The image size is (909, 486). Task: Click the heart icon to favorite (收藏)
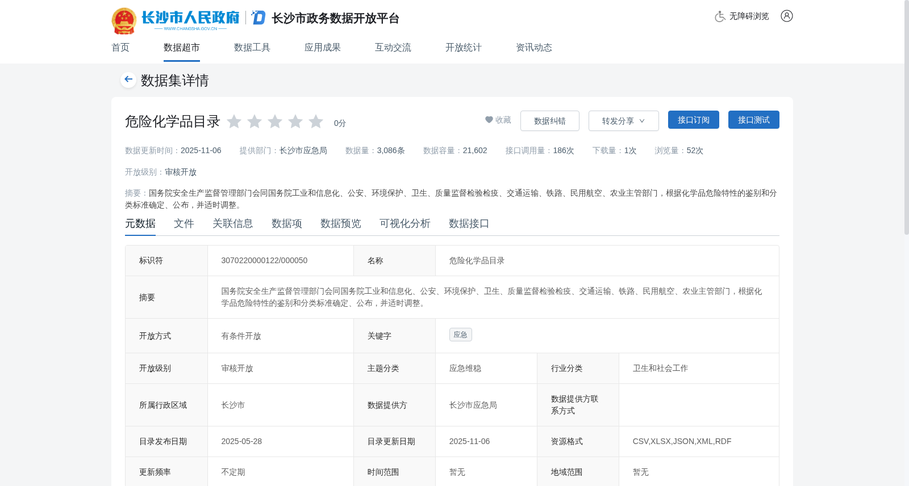click(x=489, y=120)
